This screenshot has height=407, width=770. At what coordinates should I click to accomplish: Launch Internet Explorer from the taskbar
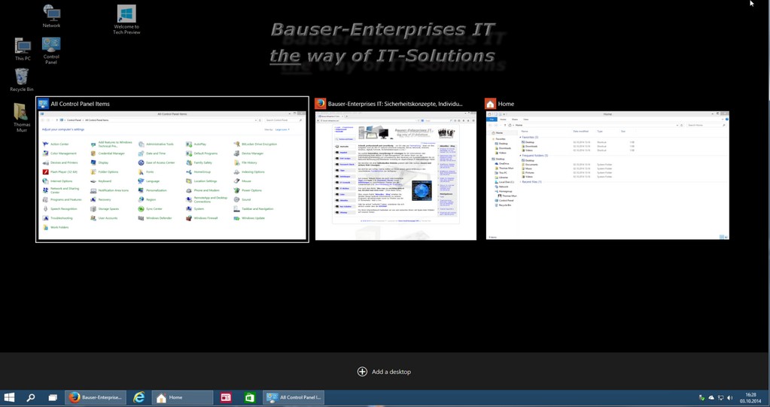click(139, 397)
